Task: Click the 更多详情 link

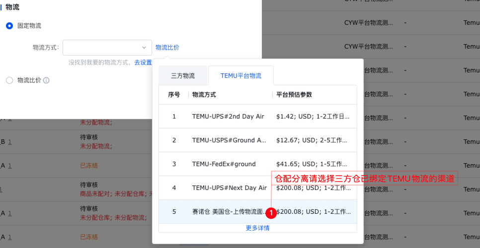Action: (x=257, y=228)
